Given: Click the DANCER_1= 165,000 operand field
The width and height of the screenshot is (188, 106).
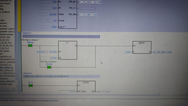Looking at the screenshot, I should (46, 52).
